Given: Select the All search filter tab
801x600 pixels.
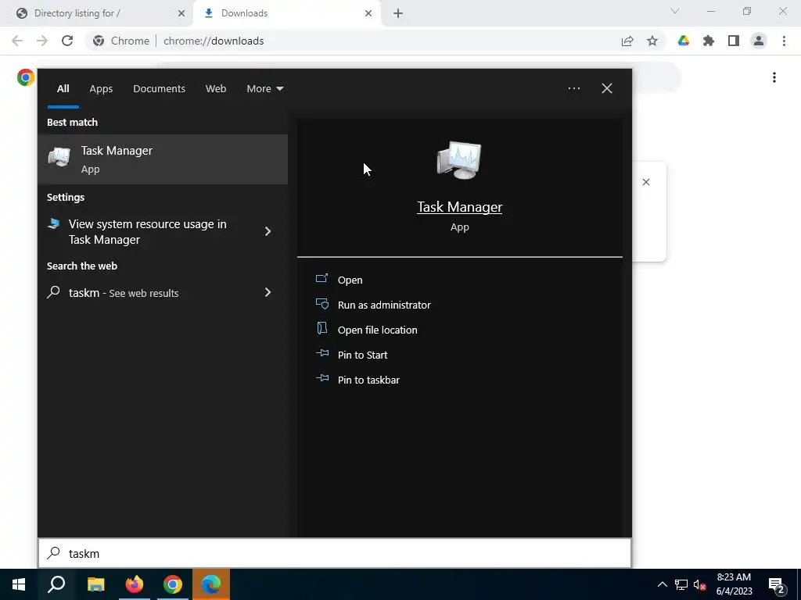Looking at the screenshot, I should [x=63, y=88].
